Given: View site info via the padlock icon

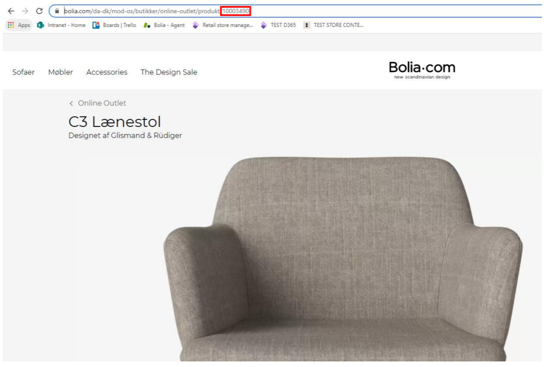Looking at the screenshot, I should click(x=57, y=11).
